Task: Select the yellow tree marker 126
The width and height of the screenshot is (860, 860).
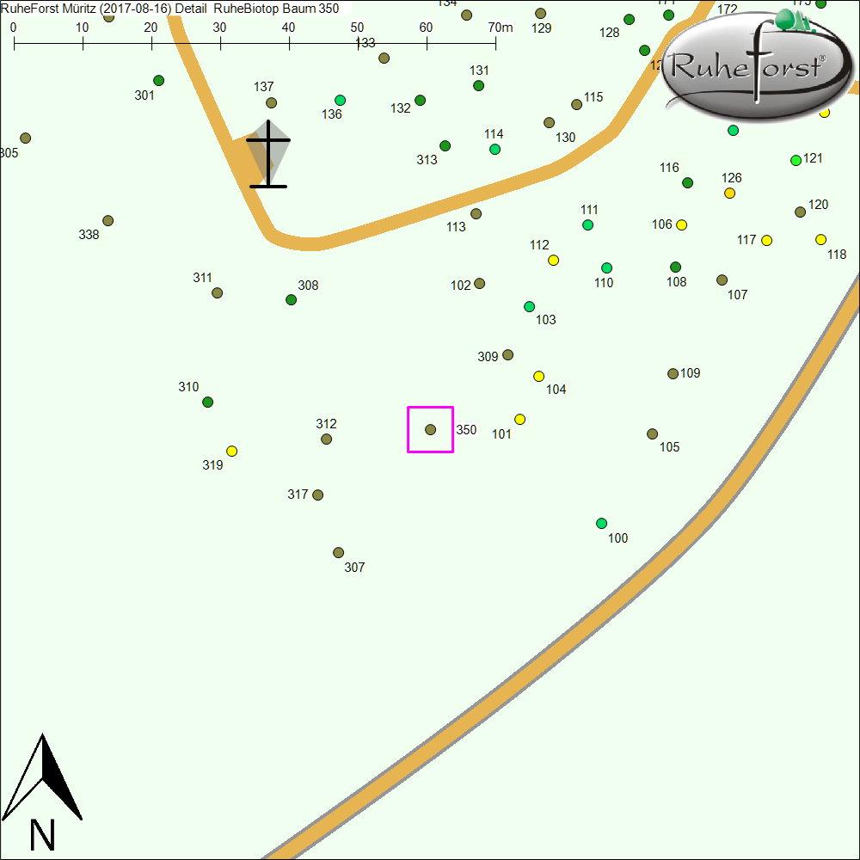Action: click(x=729, y=193)
